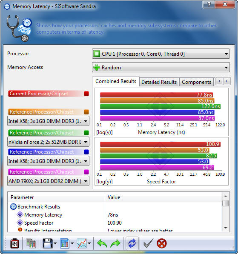Select the Benchmark Results row
The height and width of the screenshot is (254, 238).
click(x=115, y=206)
